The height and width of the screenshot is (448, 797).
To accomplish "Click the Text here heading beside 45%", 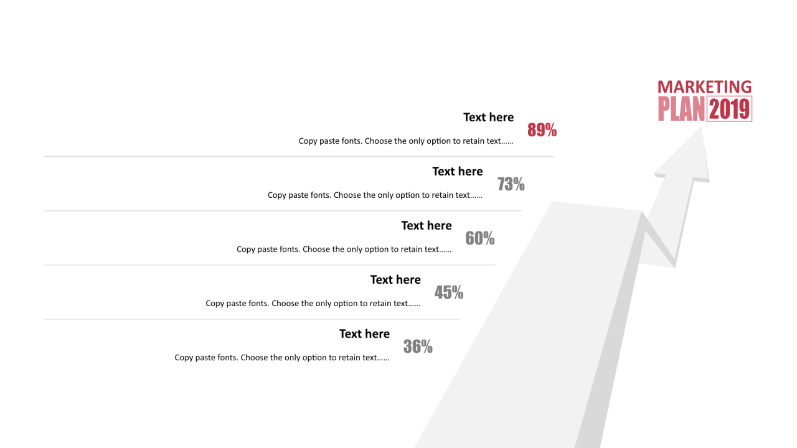I will click(x=395, y=279).
